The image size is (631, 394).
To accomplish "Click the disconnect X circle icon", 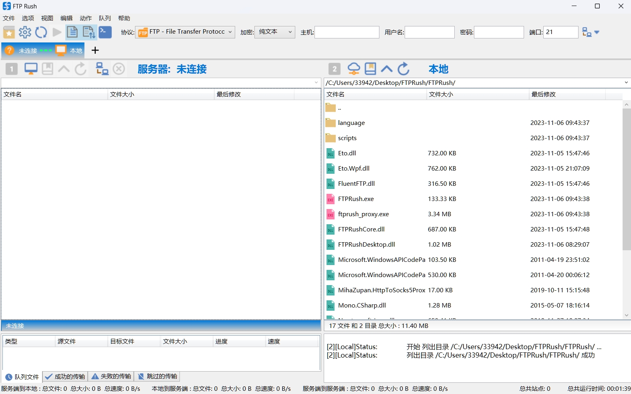I will click(x=119, y=69).
